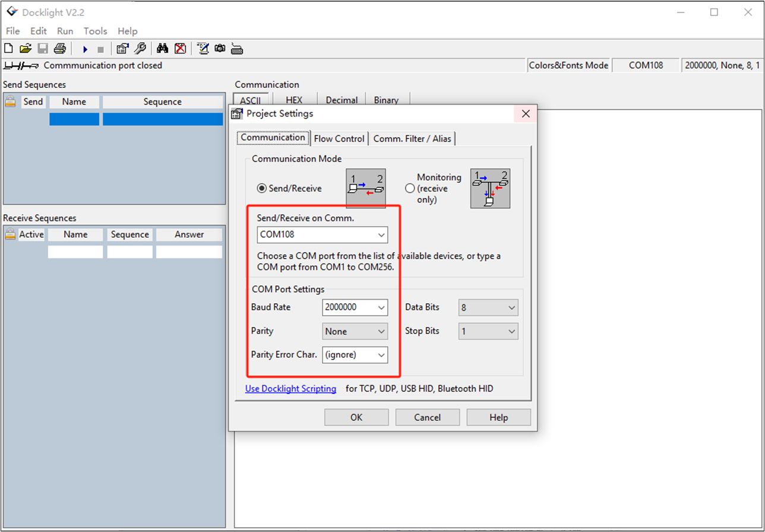Click Colors&Fonts Mode in status bar
Viewport: 765px width, 532px height.
click(x=569, y=65)
